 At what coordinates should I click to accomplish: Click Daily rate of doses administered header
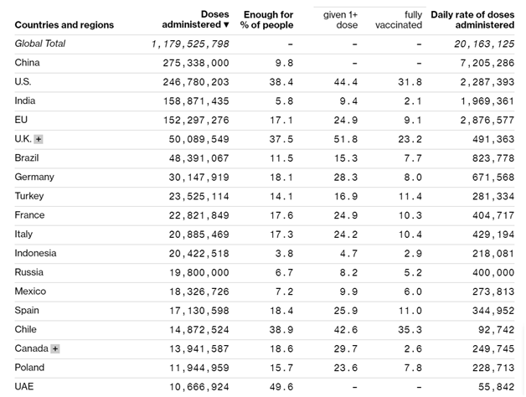pos(472,20)
